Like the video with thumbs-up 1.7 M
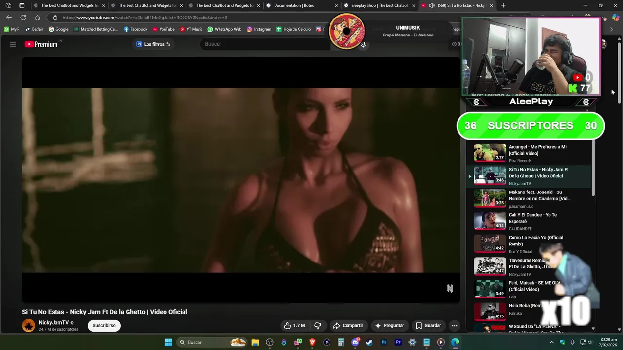The width and height of the screenshot is (623, 350). [x=294, y=325]
